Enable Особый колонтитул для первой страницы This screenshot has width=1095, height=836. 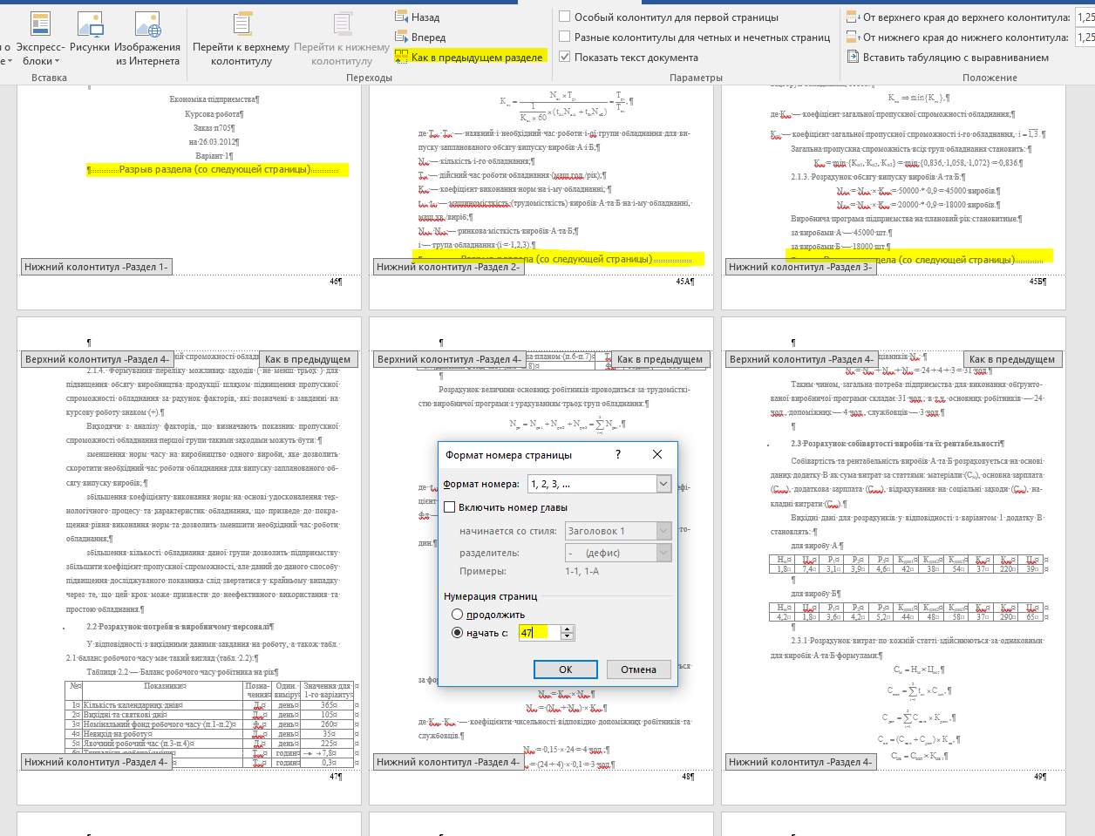[x=565, y=17]
